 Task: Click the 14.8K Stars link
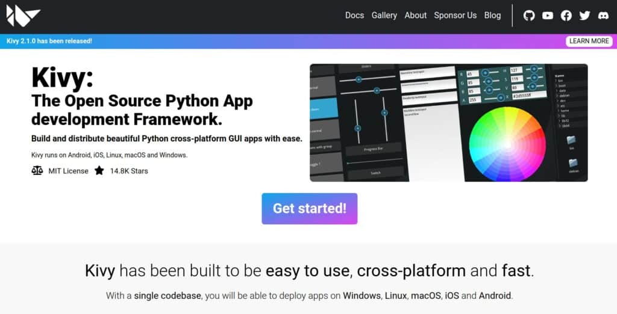pos(128,171)
